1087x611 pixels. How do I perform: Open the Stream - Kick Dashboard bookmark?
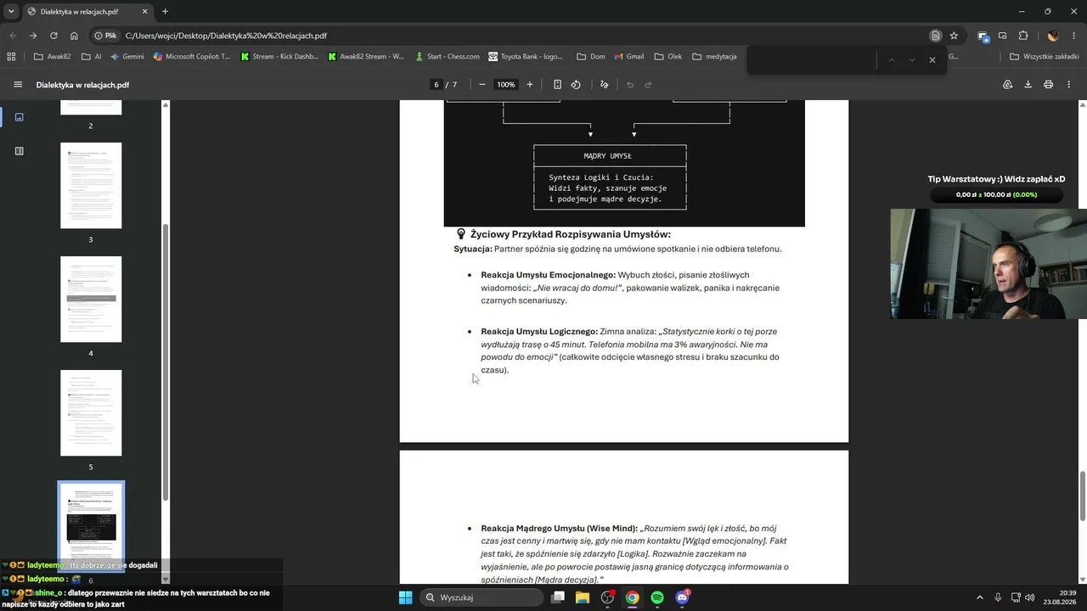tap(279, 57)
